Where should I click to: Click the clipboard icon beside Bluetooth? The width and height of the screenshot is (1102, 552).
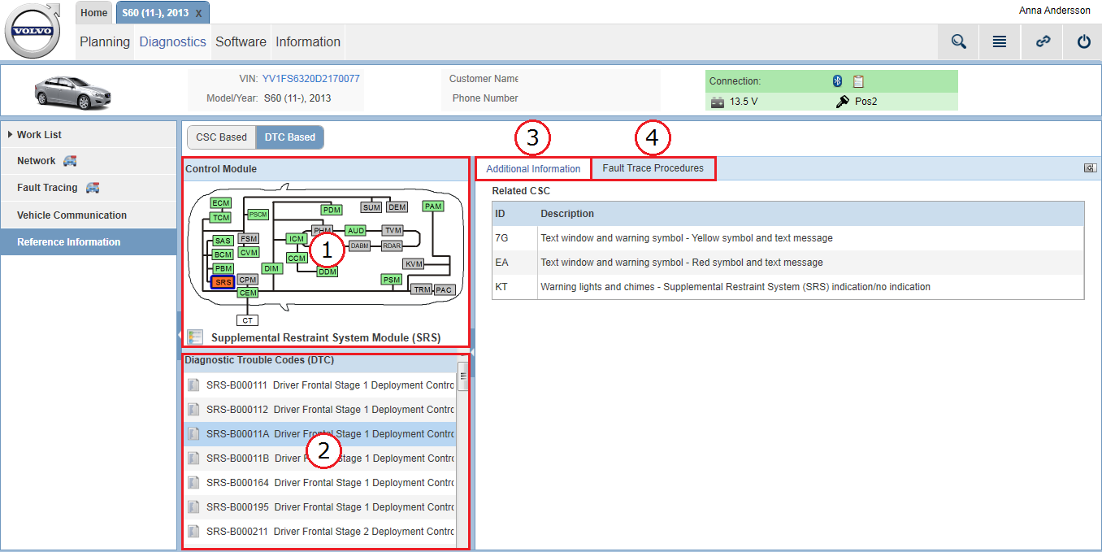858,80
